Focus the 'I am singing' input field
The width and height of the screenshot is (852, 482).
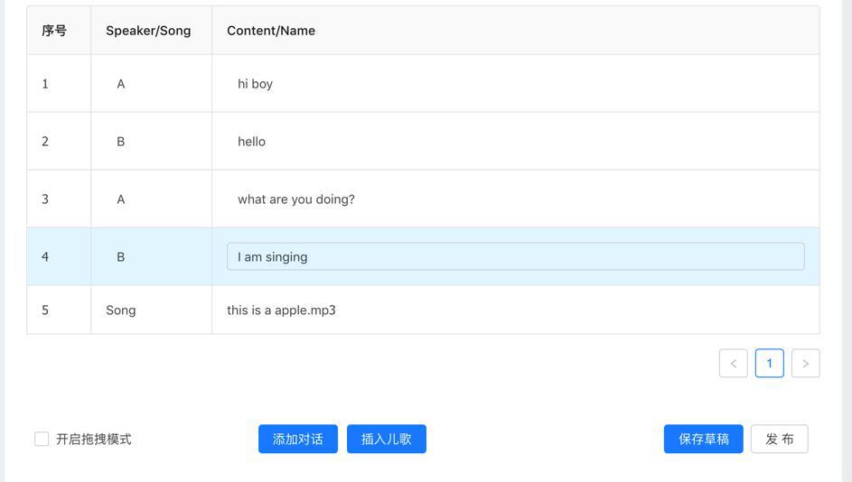[x=516, y=256]
